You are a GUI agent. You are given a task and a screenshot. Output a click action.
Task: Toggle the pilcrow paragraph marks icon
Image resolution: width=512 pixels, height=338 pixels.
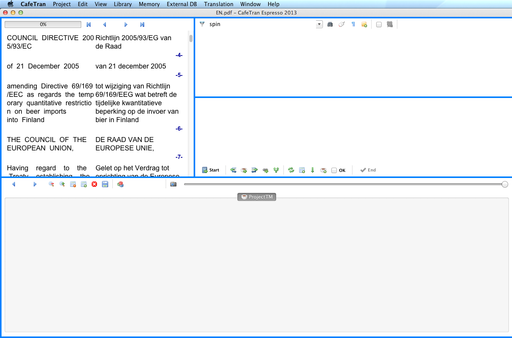(353, 24)
